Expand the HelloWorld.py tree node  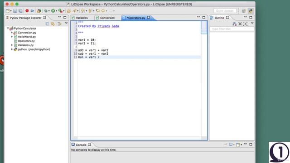pyautogui.click(x=12, y=37)
